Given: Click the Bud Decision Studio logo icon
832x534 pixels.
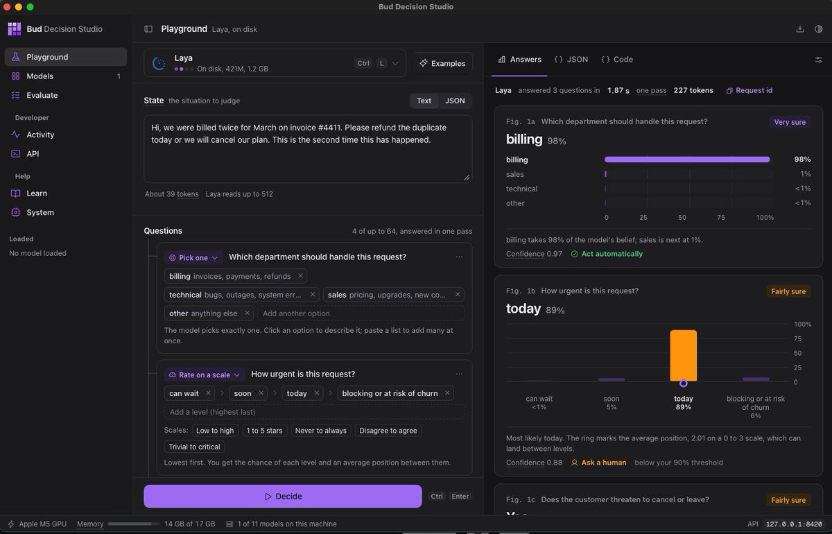Looking at the screenshot, I should tap(14, 29).
